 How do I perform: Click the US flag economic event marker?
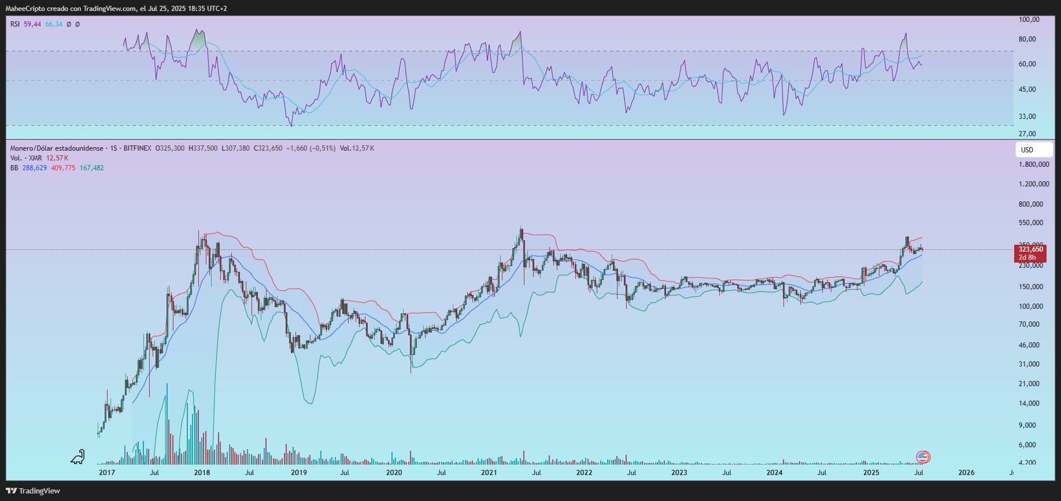[923, 457]
